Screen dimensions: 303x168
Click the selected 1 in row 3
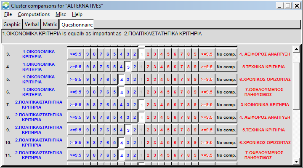coord(141,54)
